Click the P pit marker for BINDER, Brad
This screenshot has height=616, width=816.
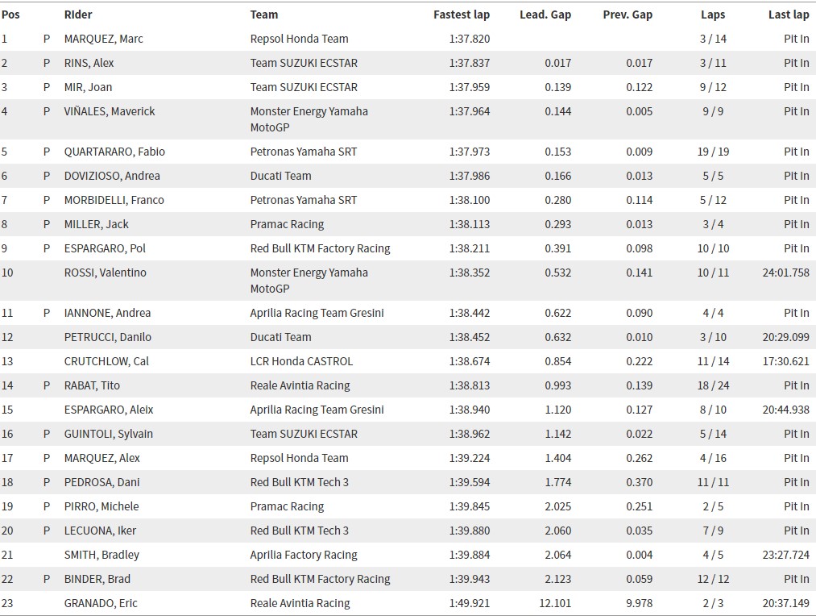click(x=47, y=579)
